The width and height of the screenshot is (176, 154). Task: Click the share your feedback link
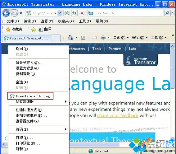pos(118,115)
